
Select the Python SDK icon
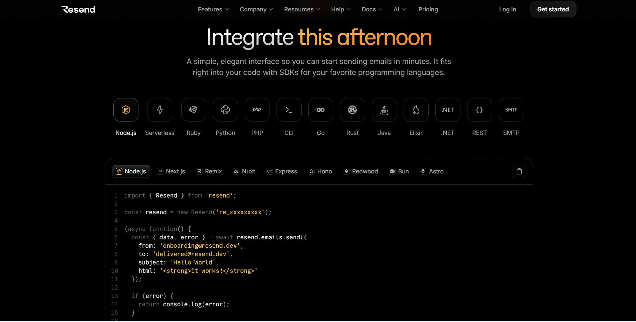click(225, 110)
